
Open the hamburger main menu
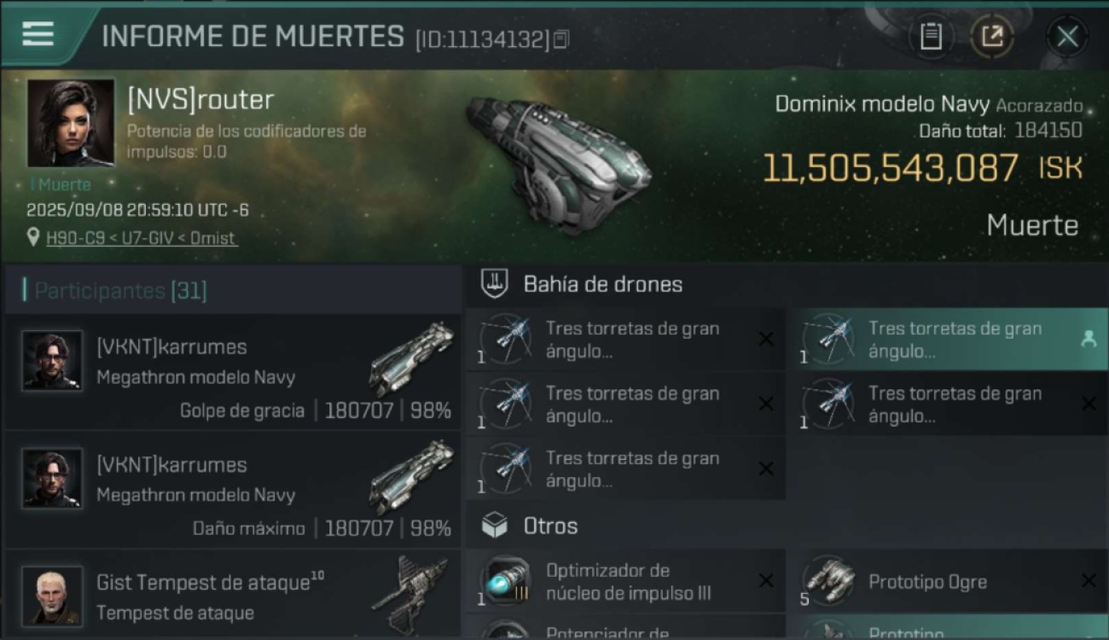point(38,35)
